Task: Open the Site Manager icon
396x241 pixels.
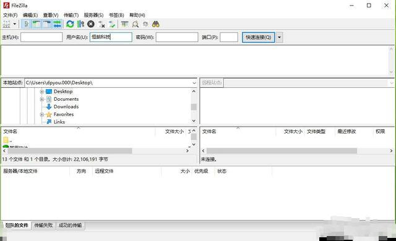Action: (6, 24)
